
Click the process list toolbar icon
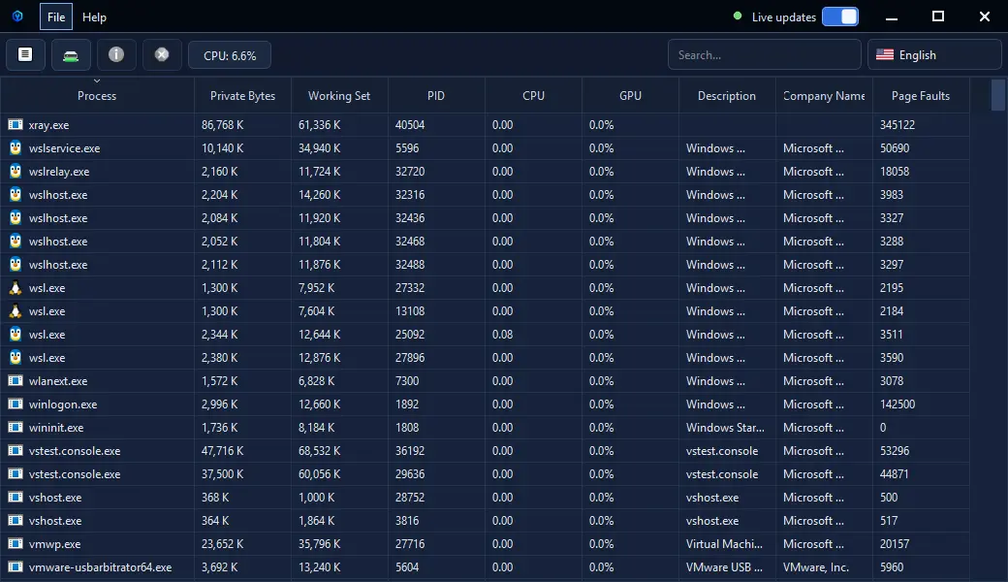tap(25, 54)
